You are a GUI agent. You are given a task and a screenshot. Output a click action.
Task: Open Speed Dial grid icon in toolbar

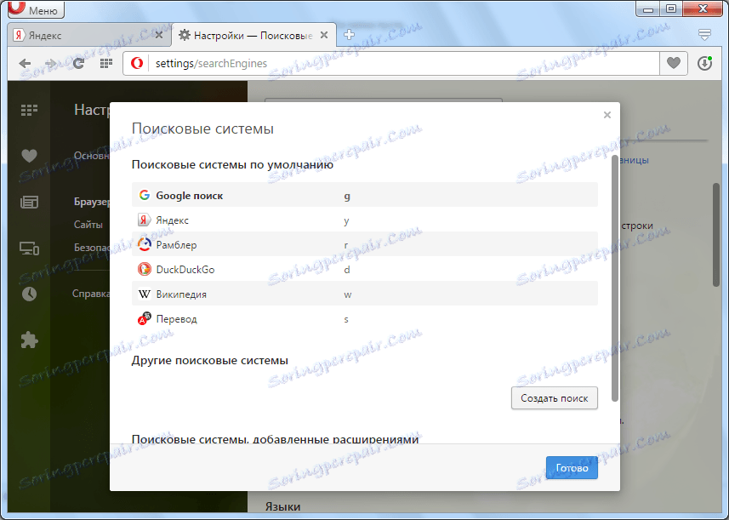click(x=106, y=63)
